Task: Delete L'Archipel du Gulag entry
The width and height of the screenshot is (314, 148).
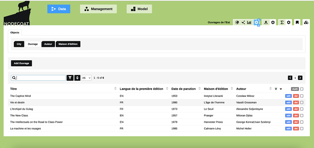Action: (296, 109)
